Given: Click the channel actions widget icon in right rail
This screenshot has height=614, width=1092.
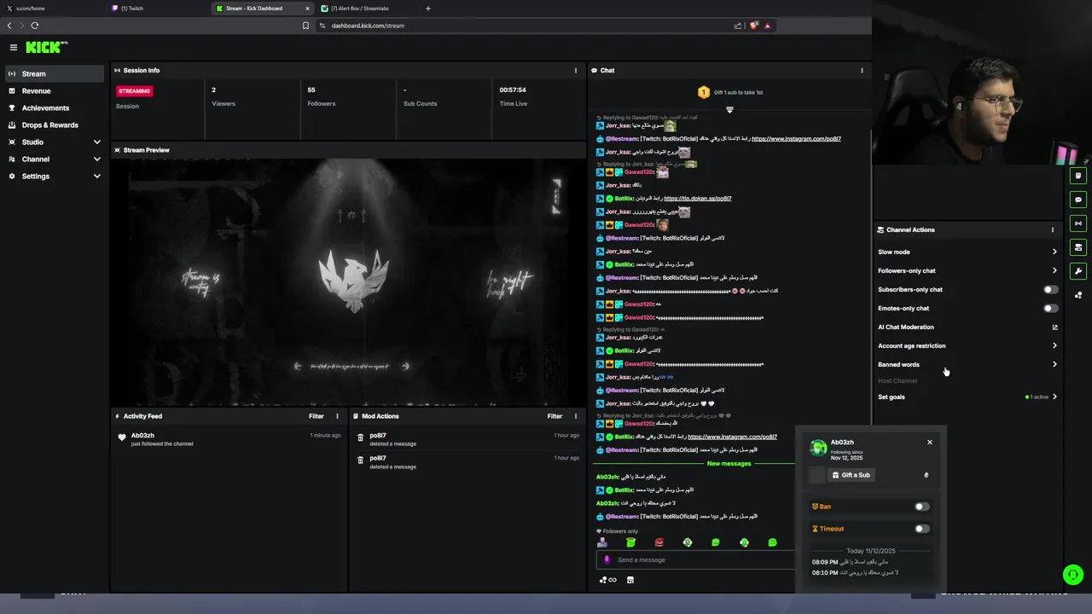Looking at the screenshot, I should 1078,247.
